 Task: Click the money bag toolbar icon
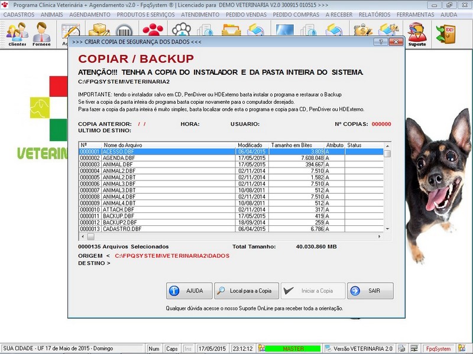363,30
